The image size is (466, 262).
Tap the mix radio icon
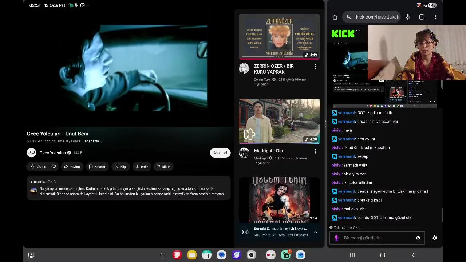click(245, 232)
